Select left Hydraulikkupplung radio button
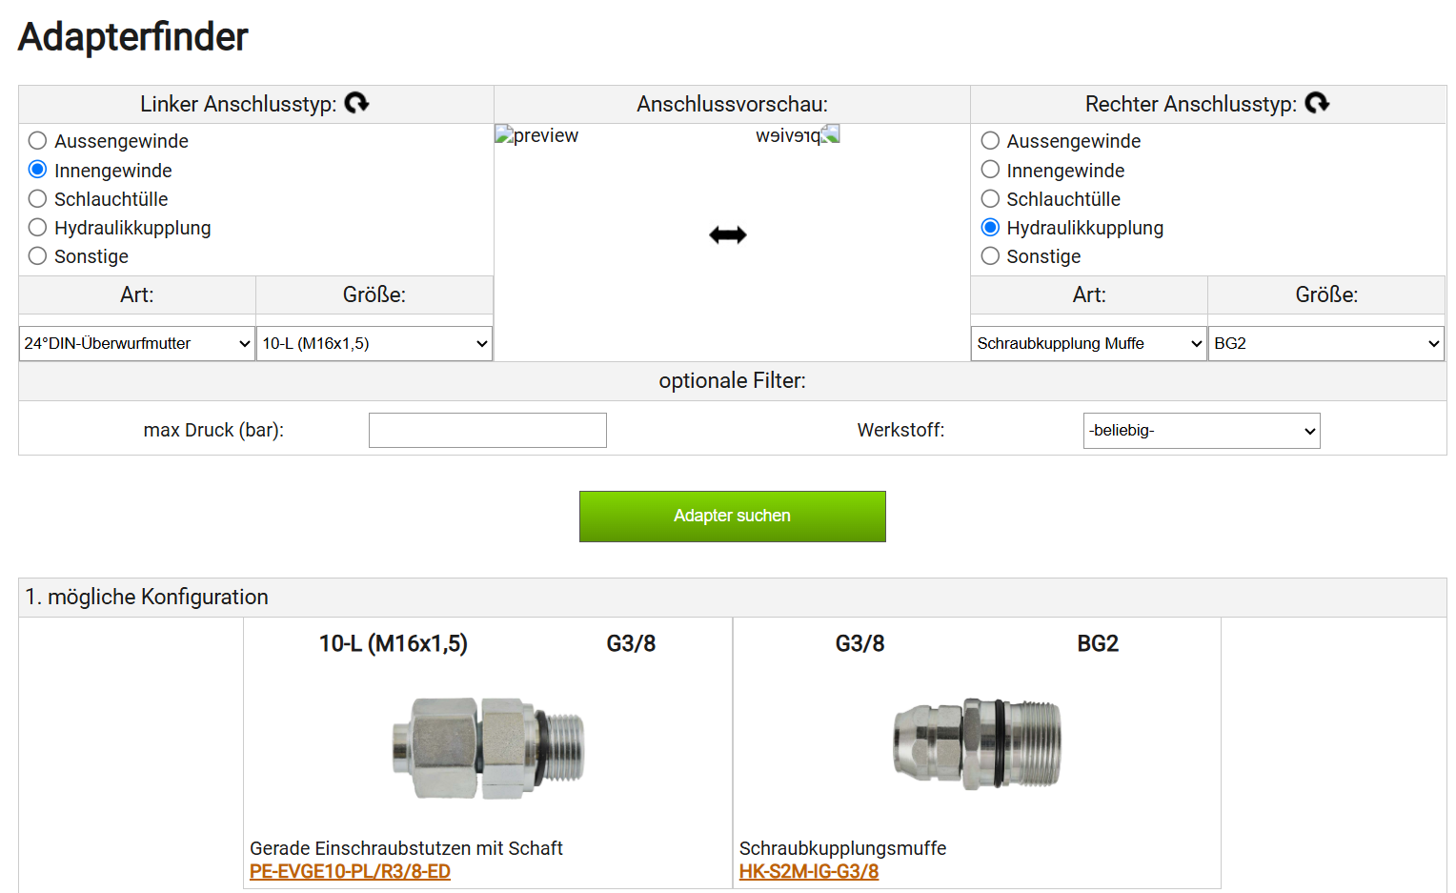This screenshot has height=893, width=1456. point(38,228)
